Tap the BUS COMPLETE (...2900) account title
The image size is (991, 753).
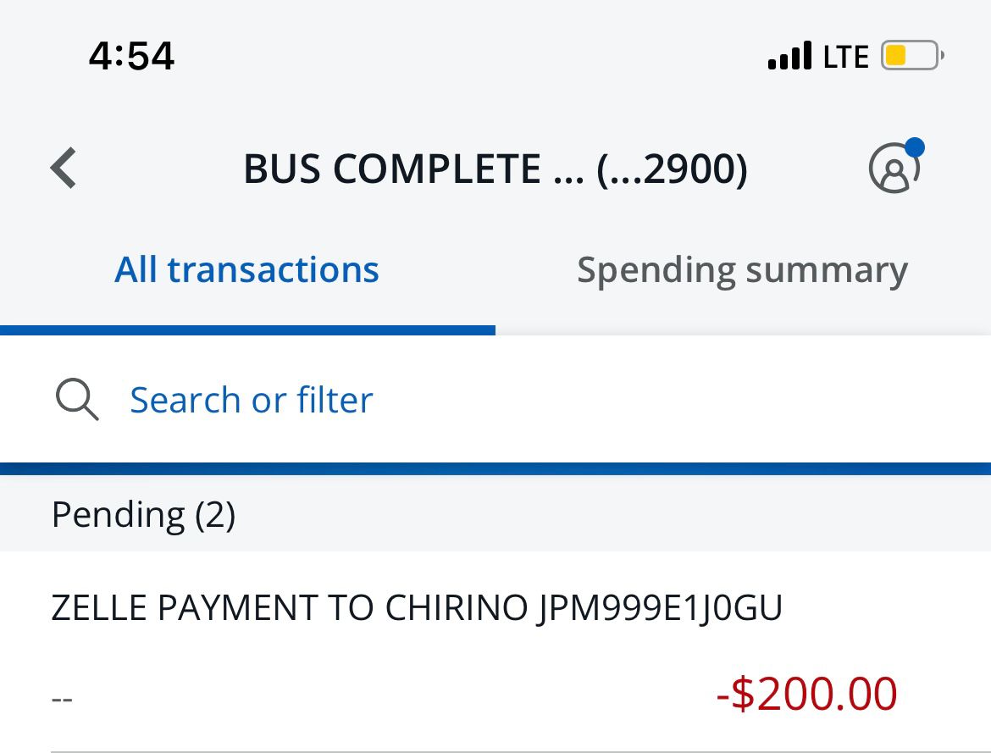point(495,169)
